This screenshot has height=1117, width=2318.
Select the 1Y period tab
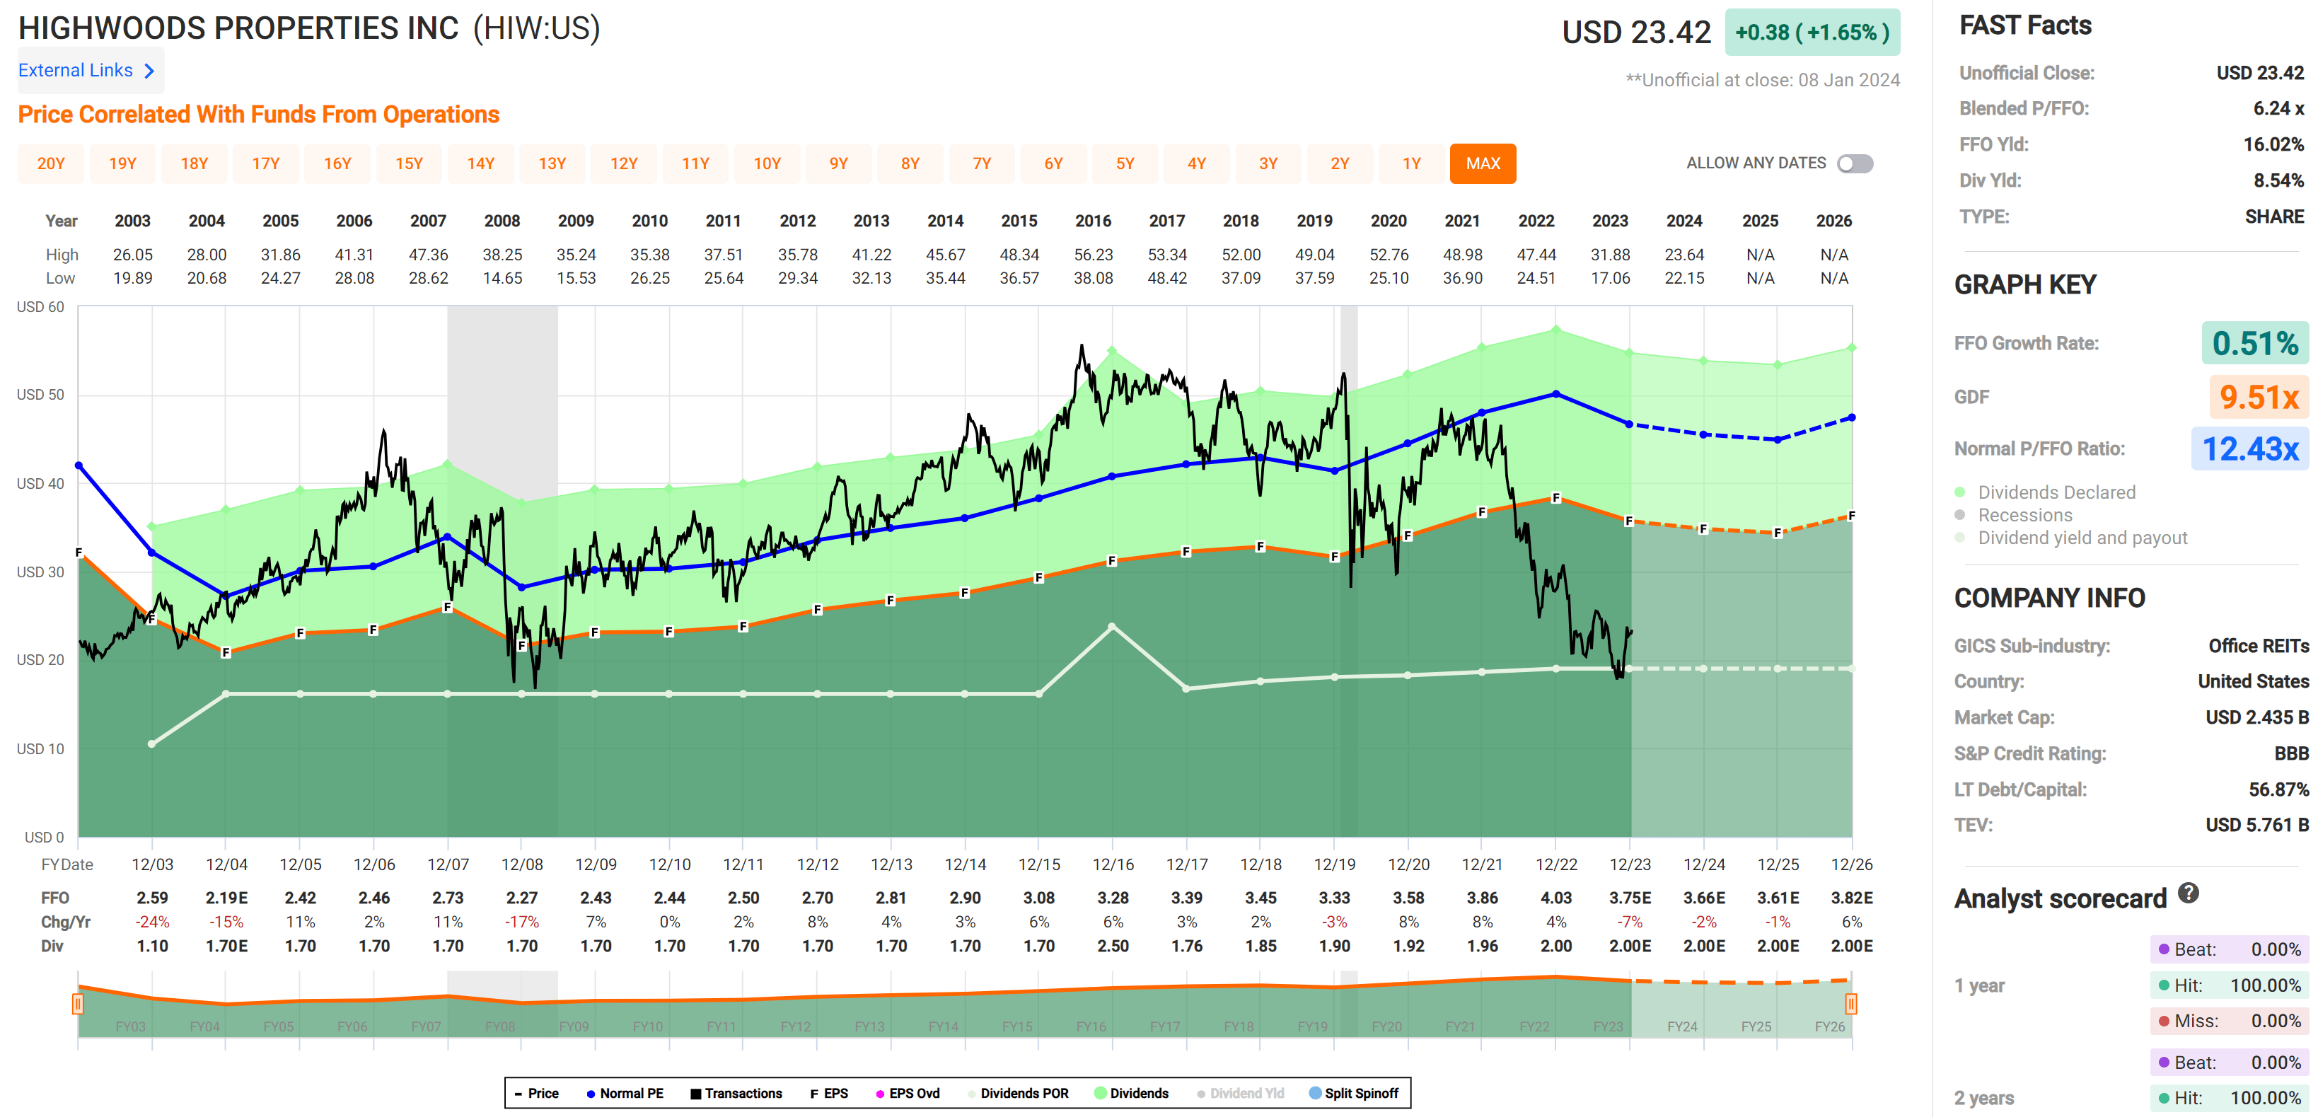pyautogui.click(x=1411, y=163)
